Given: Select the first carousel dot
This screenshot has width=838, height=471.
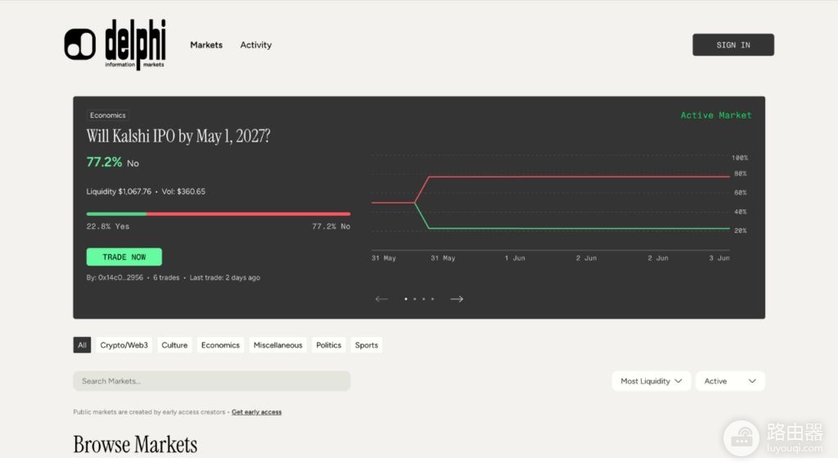Looking at the screenshot, I should point(406,299).
